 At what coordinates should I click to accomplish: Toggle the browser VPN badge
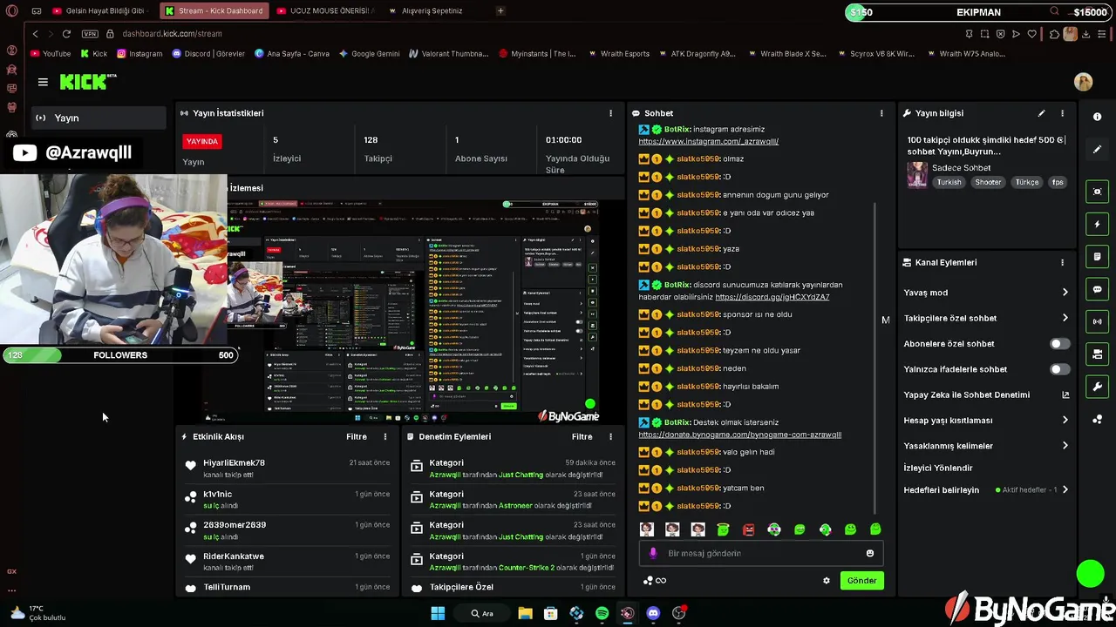coord(90,34)
